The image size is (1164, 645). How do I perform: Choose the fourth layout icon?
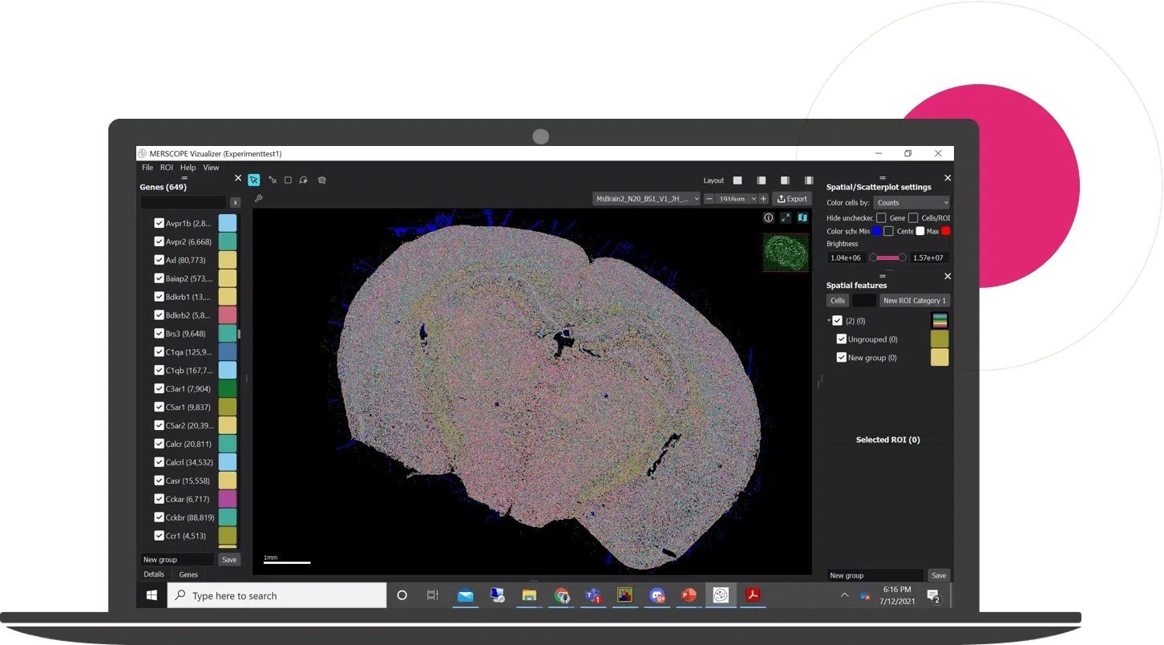coord(808,181)
